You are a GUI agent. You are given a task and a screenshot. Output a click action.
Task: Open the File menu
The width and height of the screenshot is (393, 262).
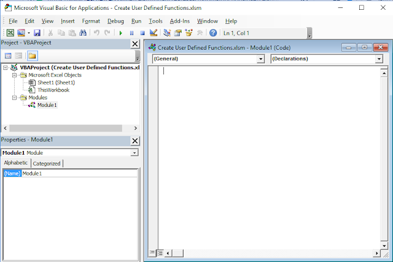click(x=13, y=21)
